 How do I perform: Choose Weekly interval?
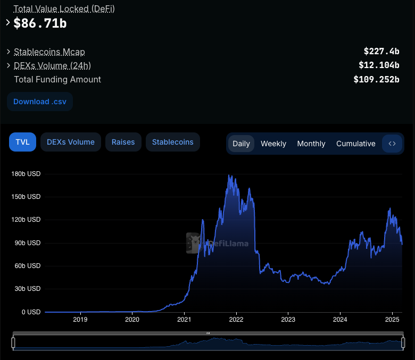273,144
